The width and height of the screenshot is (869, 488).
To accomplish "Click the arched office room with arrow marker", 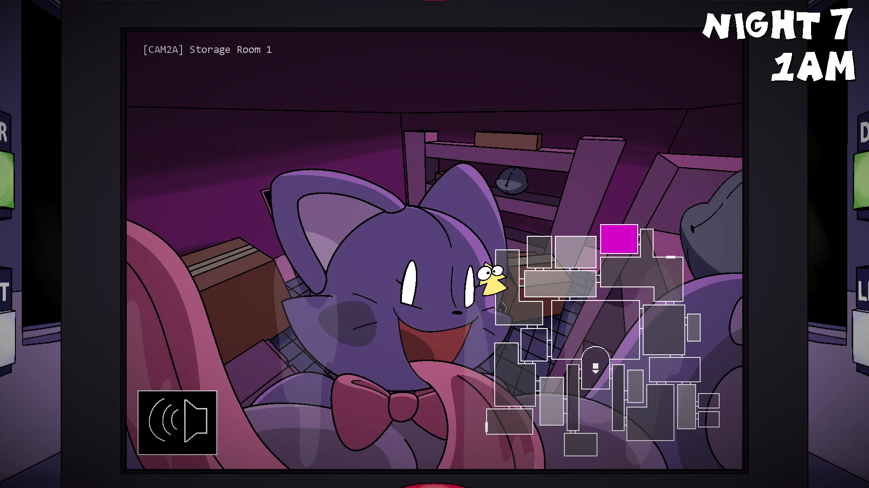I will [x=595, y=368].
